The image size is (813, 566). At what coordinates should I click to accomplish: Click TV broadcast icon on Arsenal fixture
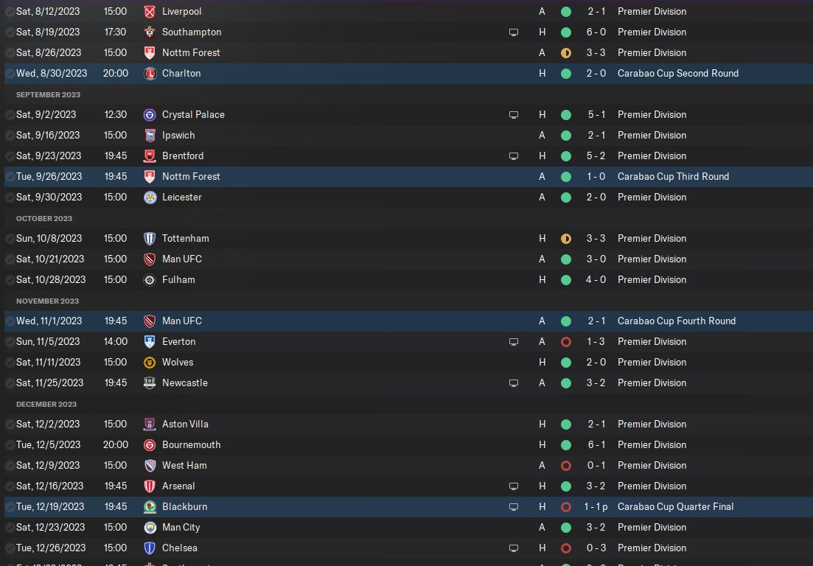[514, 486]
